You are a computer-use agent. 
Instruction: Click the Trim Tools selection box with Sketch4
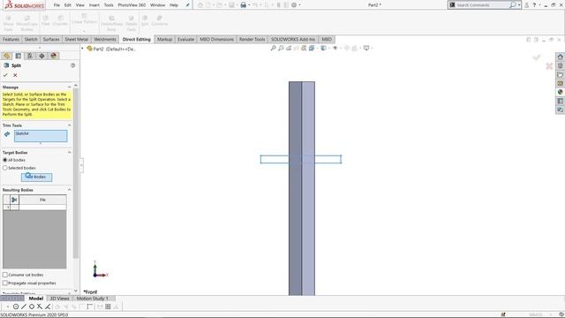pos(41,136)
